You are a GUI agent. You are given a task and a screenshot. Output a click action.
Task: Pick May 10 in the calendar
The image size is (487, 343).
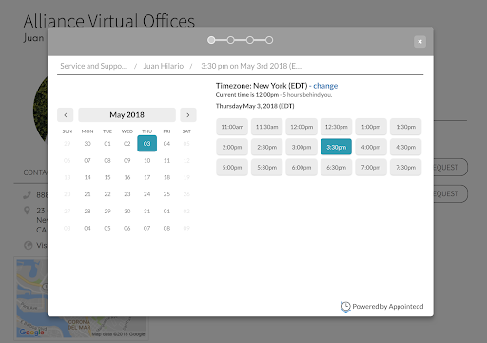click(x=146, y=161)
